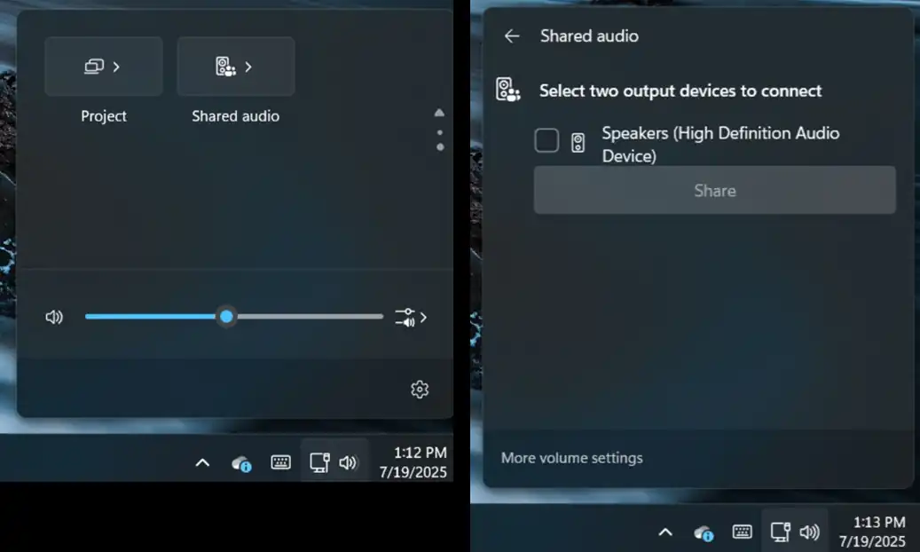Click network icon near the 1:12 PM clock
Viewport: 920px width, 552px height.
coord(319,462)
